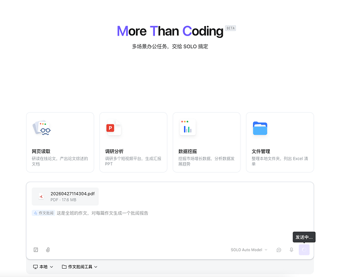Screen dimensions: 342x277
Task: Click the PDF file icon in attachment
Action: coord(41,197)
